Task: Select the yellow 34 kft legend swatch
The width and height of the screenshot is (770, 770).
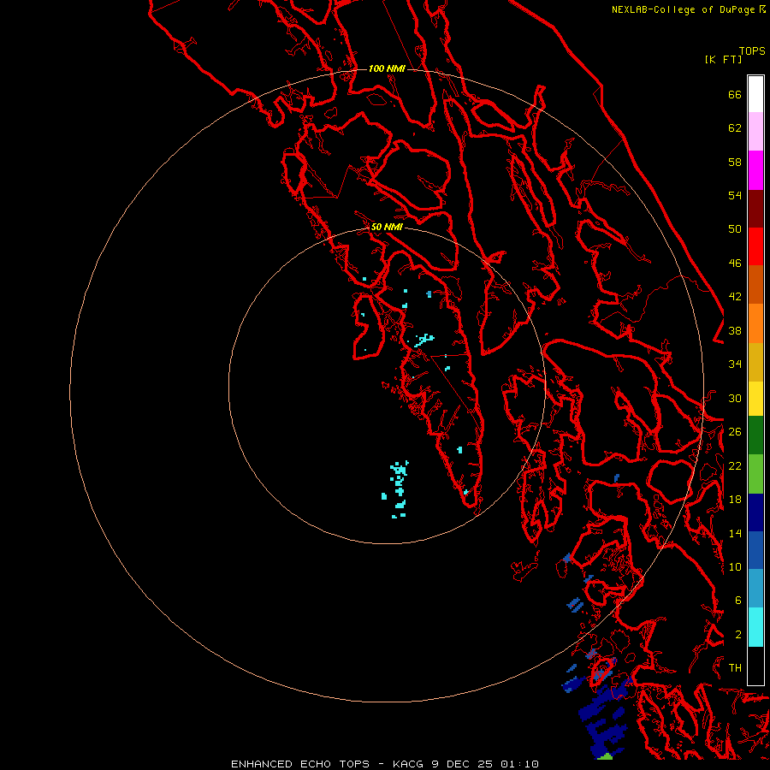Action: 755,399
